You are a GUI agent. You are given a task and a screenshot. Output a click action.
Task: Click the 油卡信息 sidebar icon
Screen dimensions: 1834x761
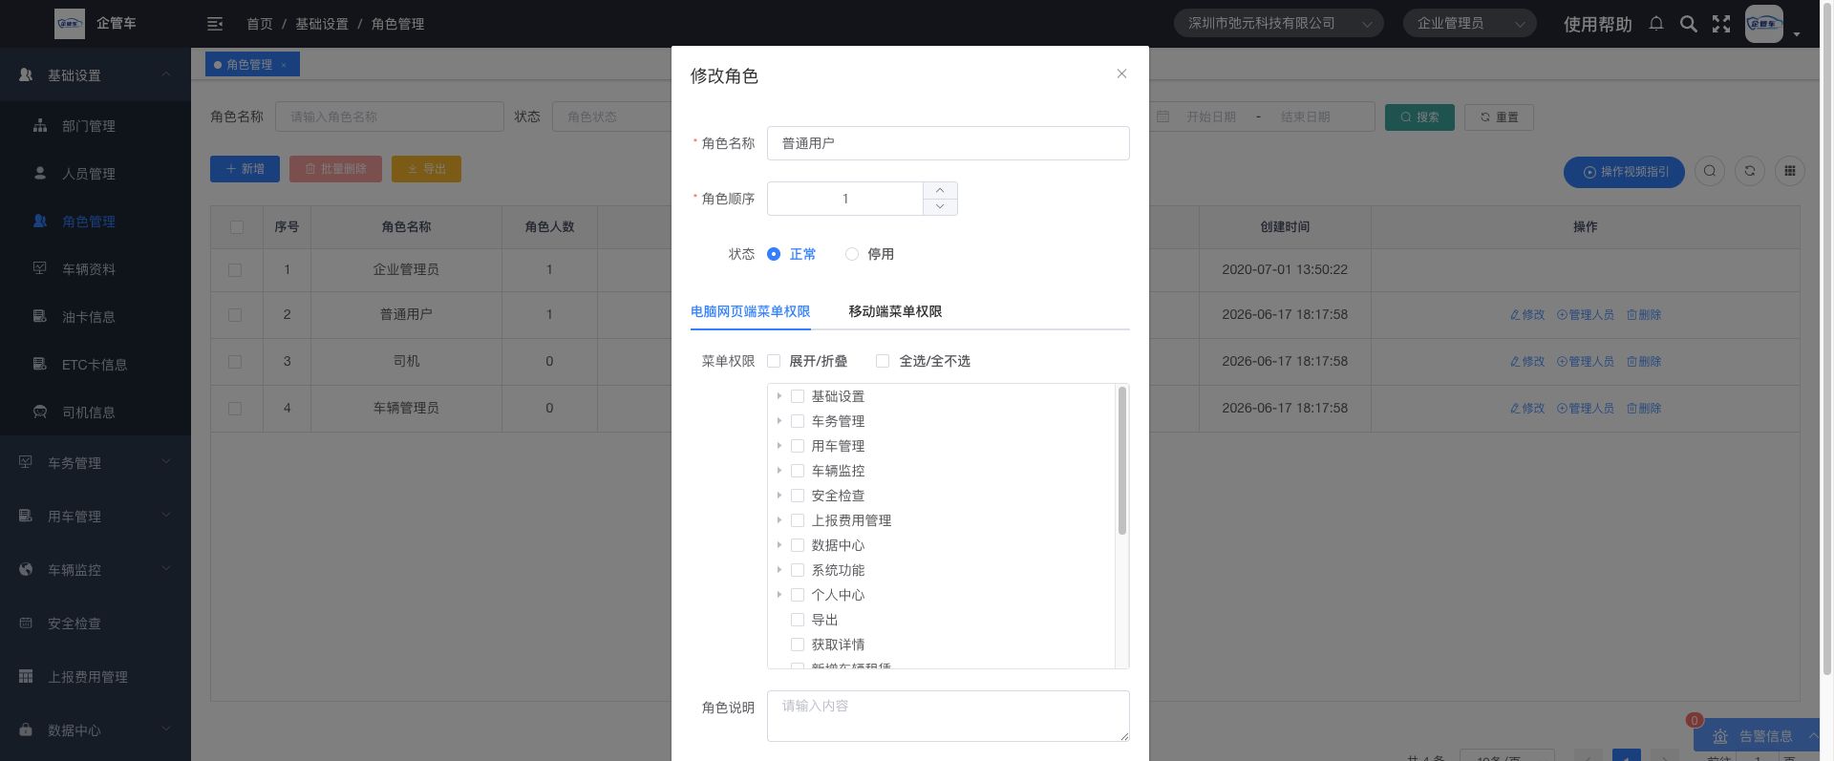click(40, 316)
